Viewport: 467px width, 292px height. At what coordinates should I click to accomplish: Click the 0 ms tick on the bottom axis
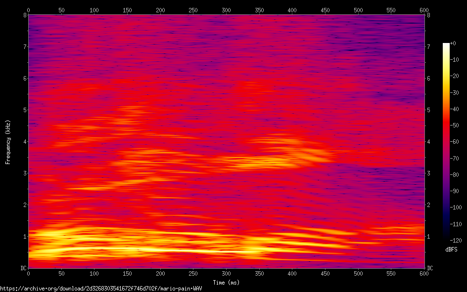pyautogui.click(x=28, y=273)
